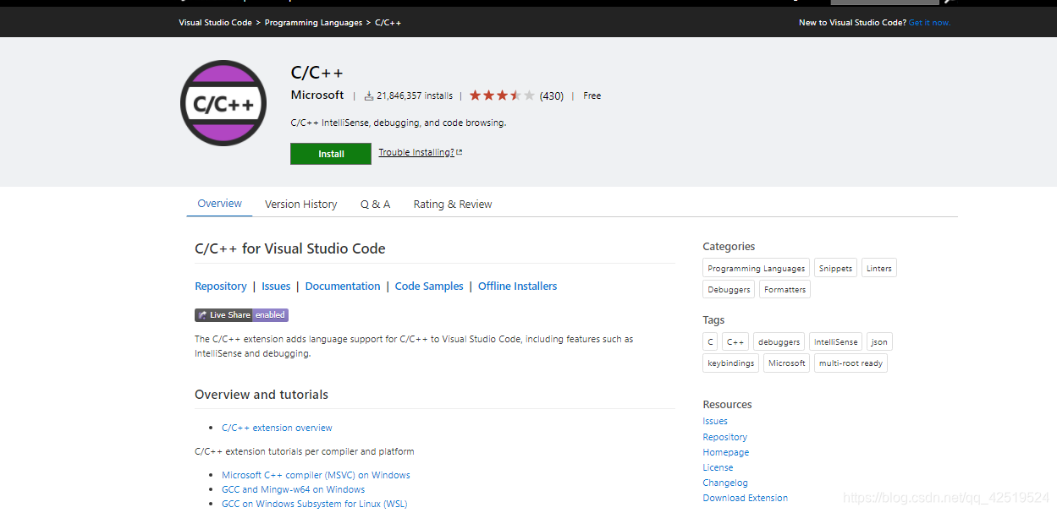Select the Snippets category

[835, 268]
